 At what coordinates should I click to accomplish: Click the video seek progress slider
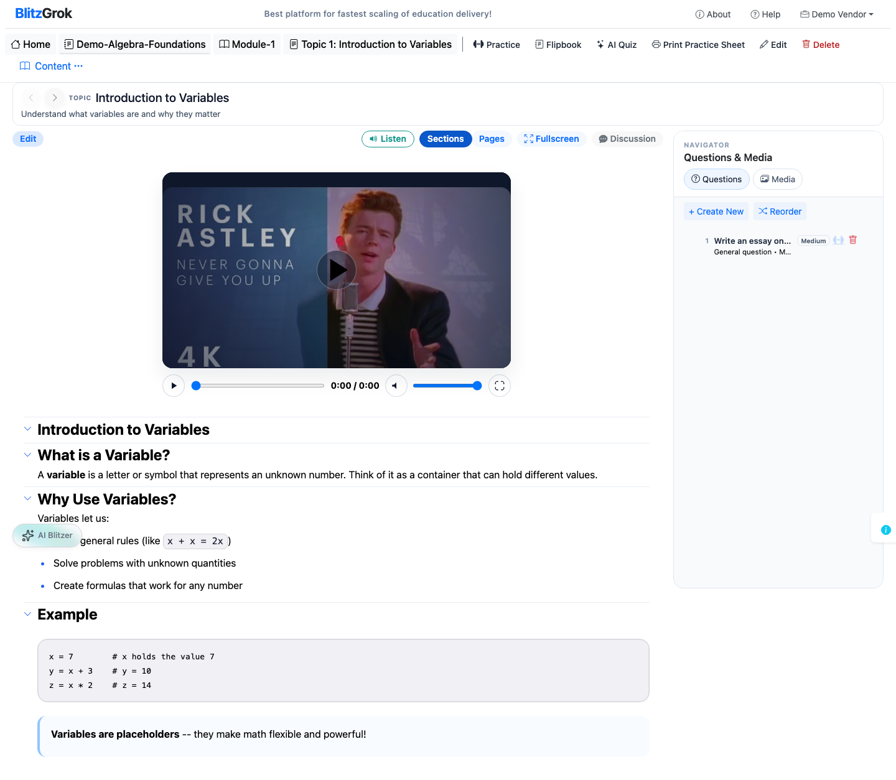(x=258, y=386)
